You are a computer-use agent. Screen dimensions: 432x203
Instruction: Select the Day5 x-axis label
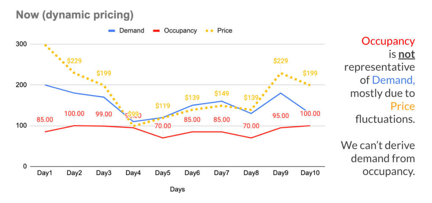(162, 174)
